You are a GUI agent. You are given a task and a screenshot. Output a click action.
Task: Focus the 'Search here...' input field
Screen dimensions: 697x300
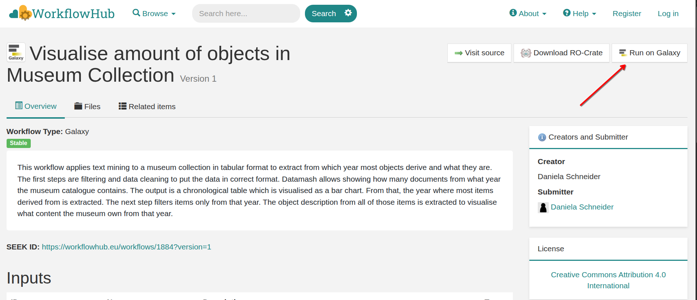[x=246, y=14]
